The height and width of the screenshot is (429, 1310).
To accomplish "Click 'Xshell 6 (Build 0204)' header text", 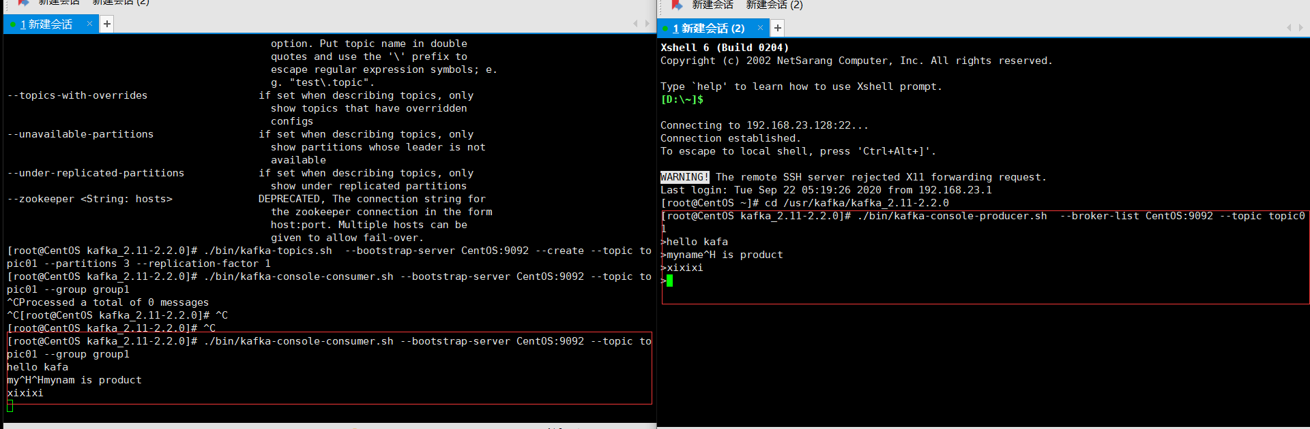I will coord(725,48).
